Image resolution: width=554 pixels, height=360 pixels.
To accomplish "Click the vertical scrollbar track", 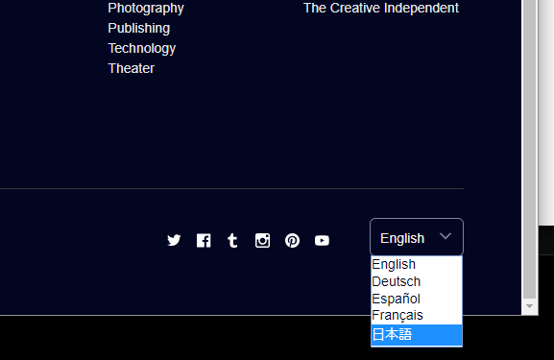I will coord(529,149).
